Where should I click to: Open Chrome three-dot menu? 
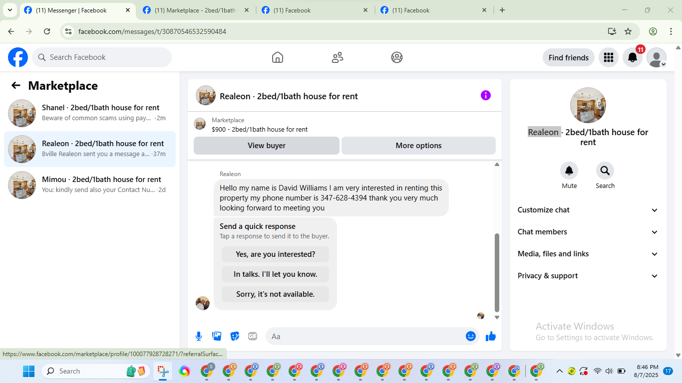671,31
